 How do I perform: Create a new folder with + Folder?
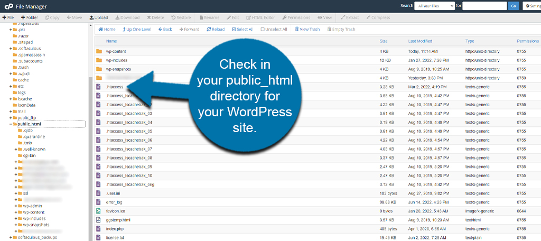click(x=30, y=17)
